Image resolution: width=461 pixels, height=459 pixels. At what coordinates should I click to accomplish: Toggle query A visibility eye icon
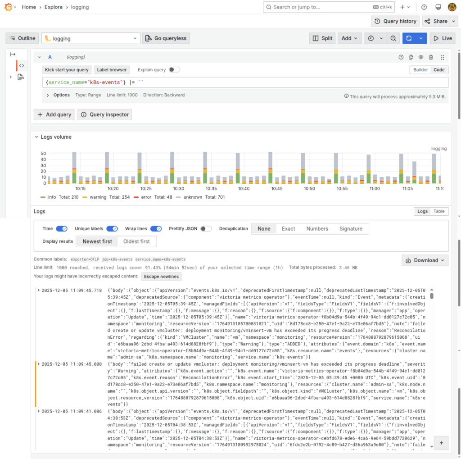[x=421, y=57]
